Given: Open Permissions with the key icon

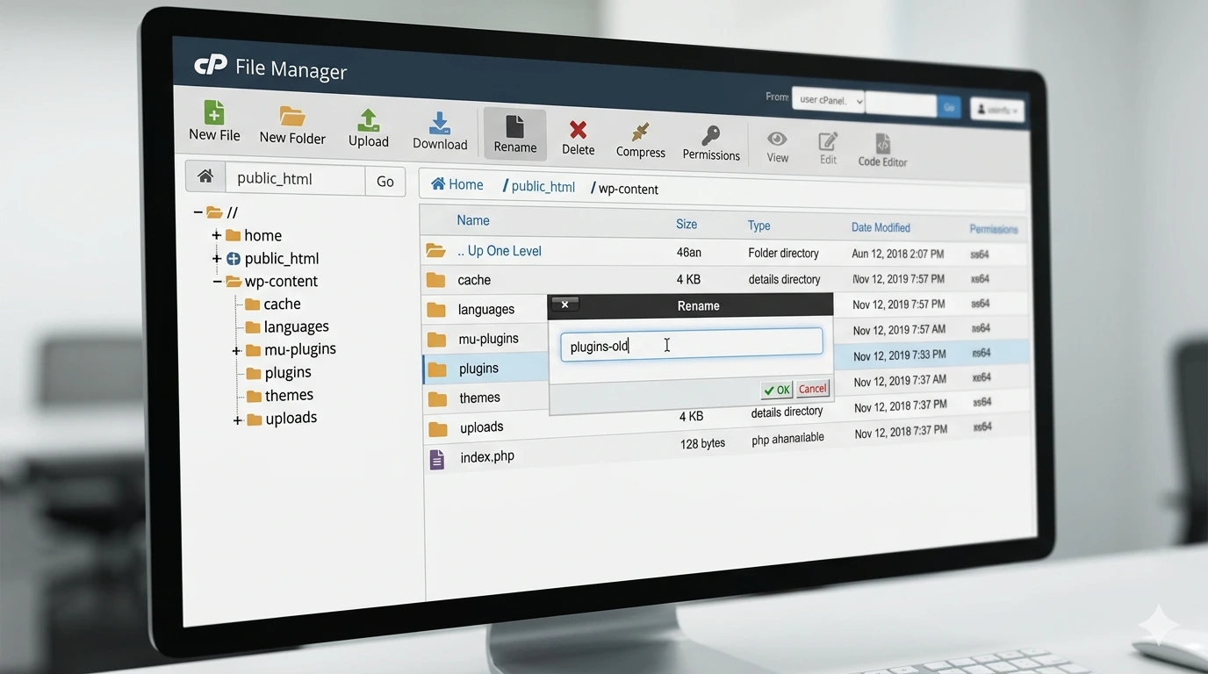Looking at the screenshot, I should point(711,136).
